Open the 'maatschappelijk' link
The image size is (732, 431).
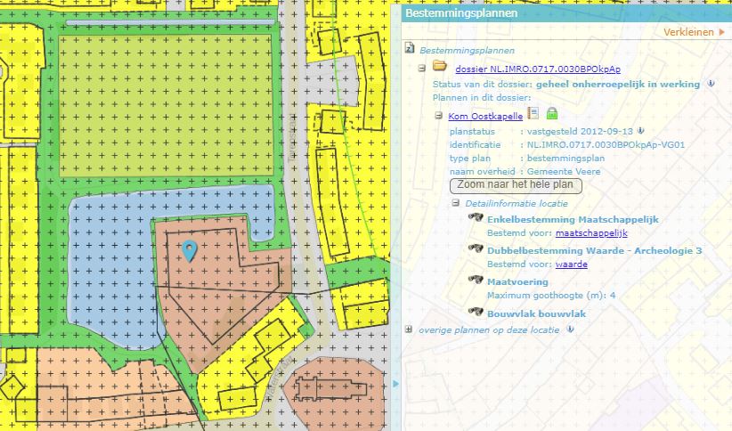click(591, 232)
